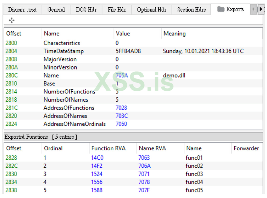The height and width of the screenshot is (198, 267).
Task: Select the NumberOfNames row name
Action: point(66,100)
